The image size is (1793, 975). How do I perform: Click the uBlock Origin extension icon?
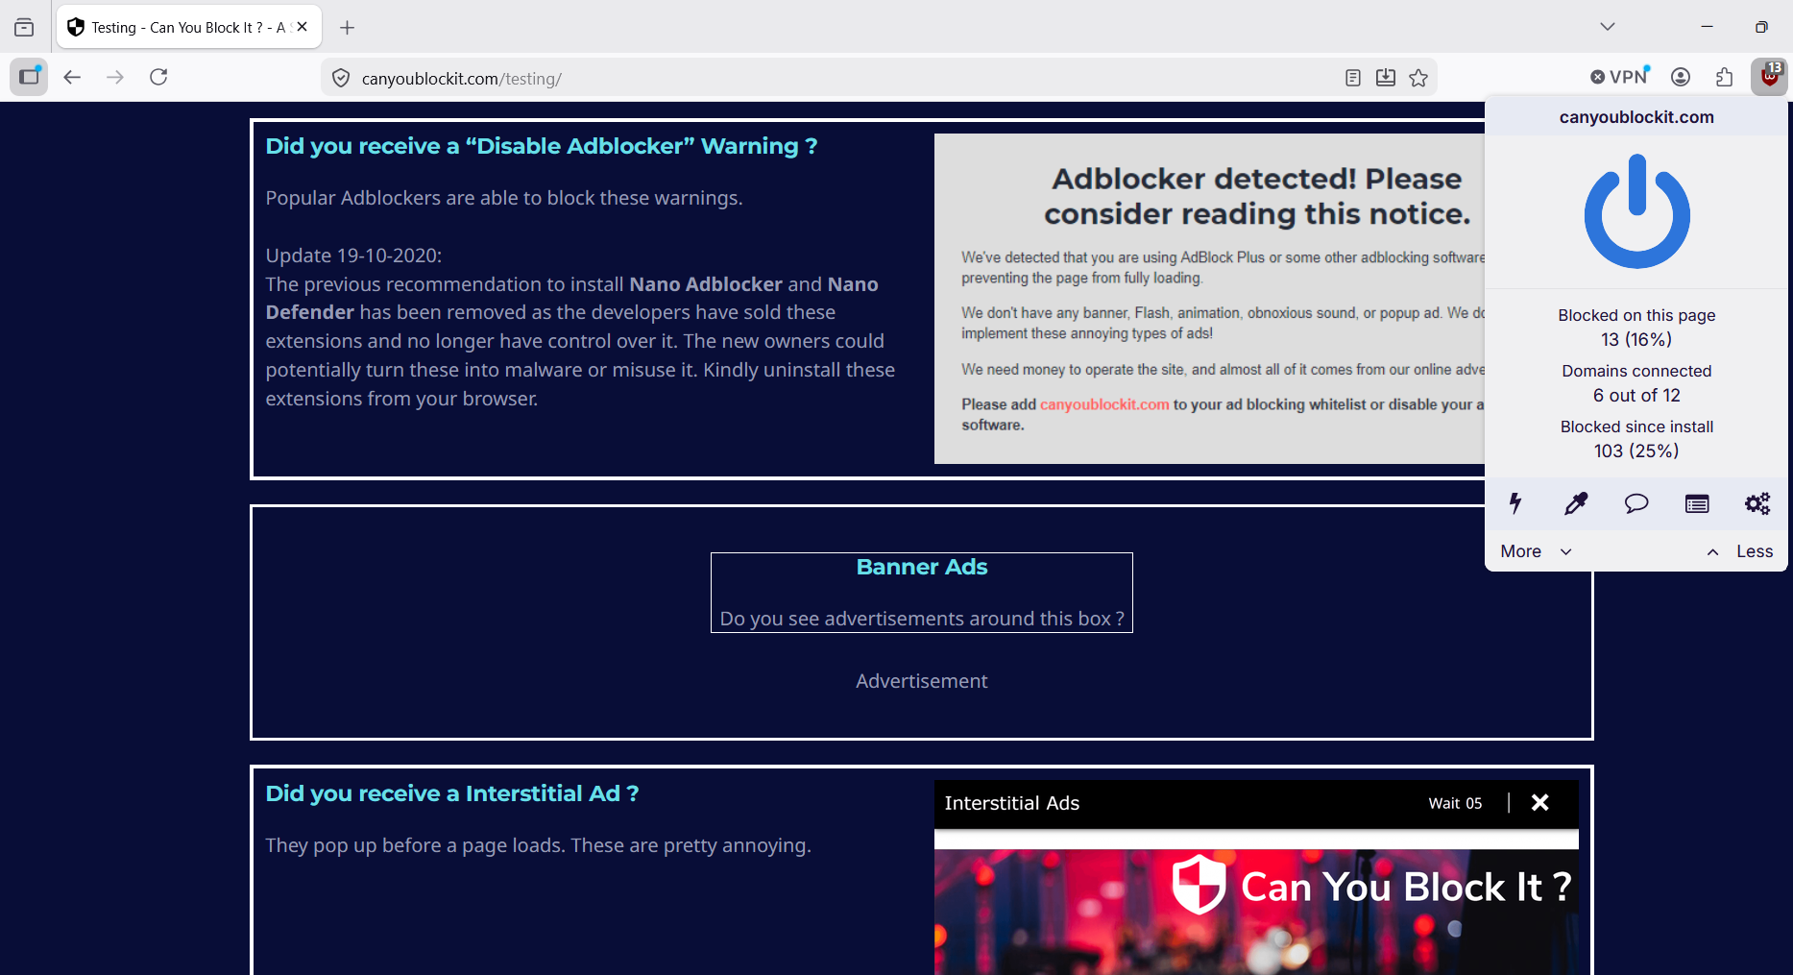(1769, 77)
